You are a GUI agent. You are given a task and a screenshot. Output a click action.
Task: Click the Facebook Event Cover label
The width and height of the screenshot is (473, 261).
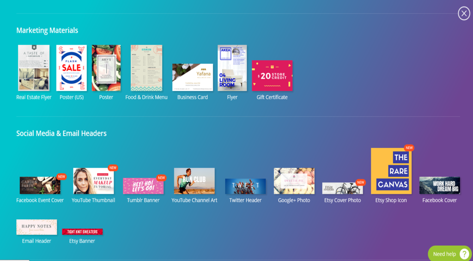(40, 200)
